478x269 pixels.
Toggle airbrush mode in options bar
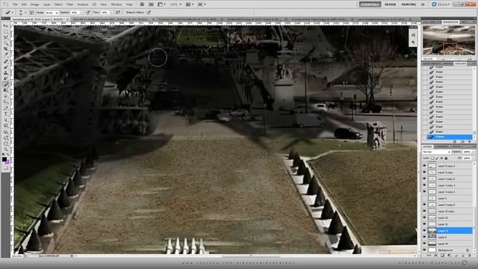click(118, 13)
